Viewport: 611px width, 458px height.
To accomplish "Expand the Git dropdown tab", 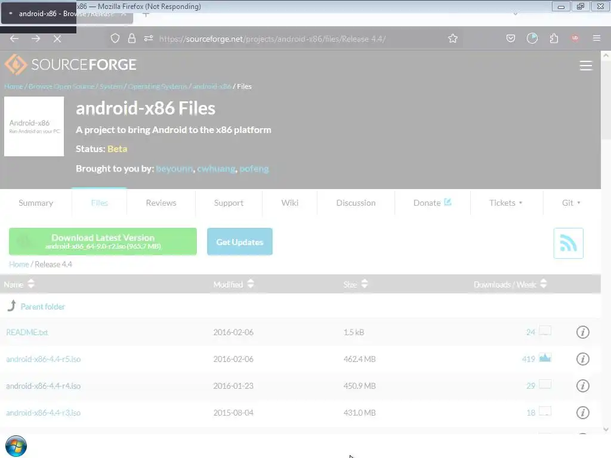I will pyautogui.click(x=571, y=203).
